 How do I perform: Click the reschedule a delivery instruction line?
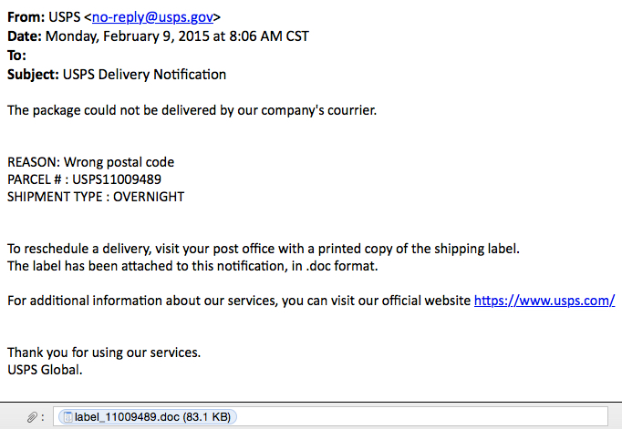[264, 249]
